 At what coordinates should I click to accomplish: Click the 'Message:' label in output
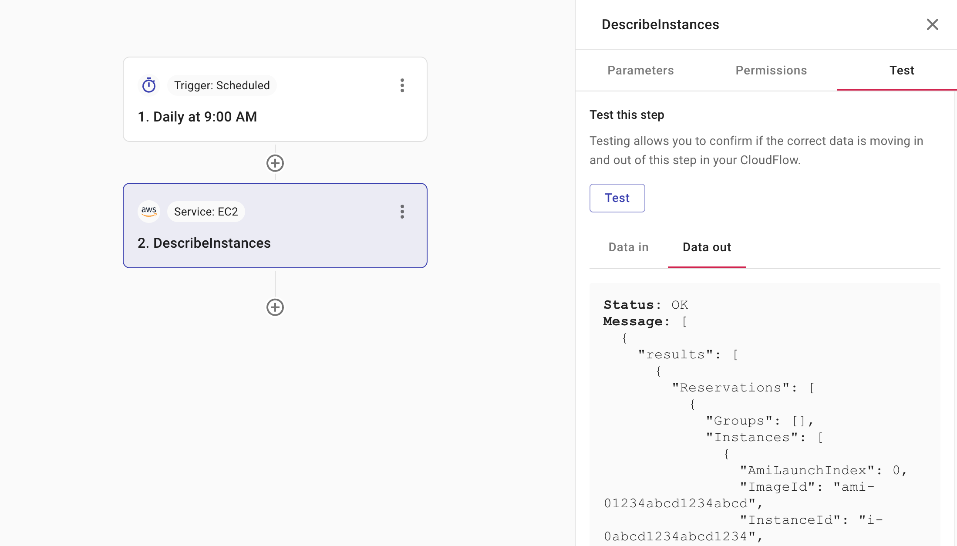(x=636, y=321)
